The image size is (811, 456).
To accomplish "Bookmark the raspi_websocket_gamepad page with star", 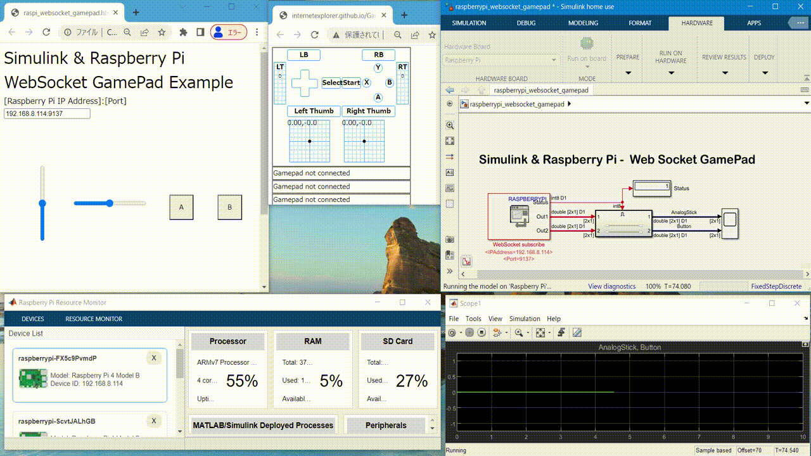I will click(162, 32).
